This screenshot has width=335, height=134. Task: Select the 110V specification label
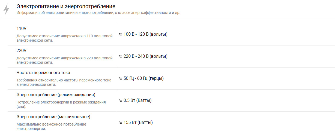(22, 29)
